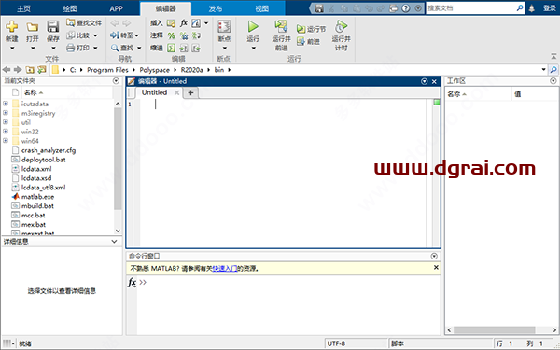Open the address bar path dropdown

tap(543, 70)
